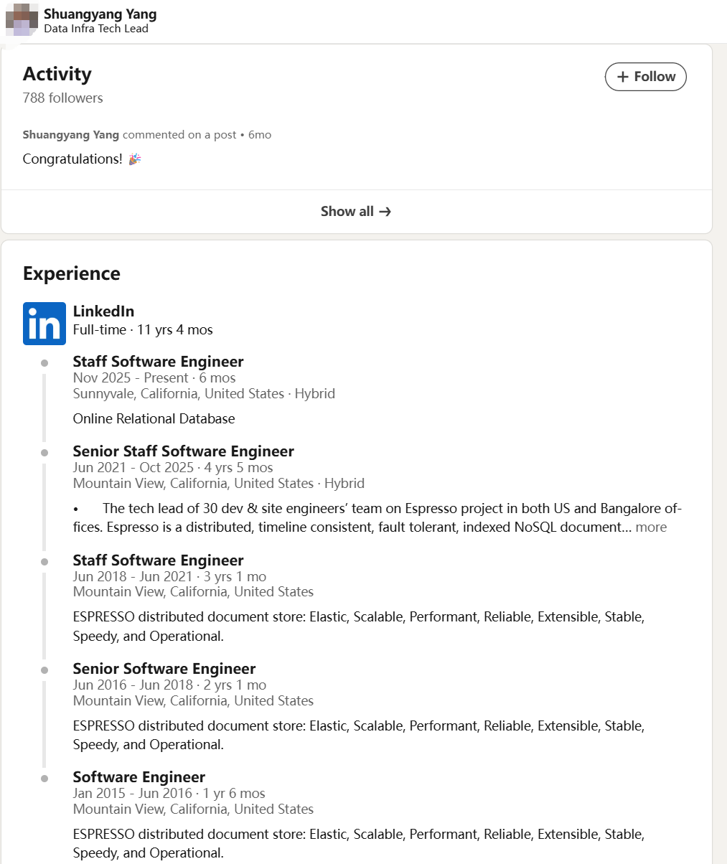Click the party popper emoji
This screenshot has width=727, height=864.
pyautogui.click(x=134, y=159)
